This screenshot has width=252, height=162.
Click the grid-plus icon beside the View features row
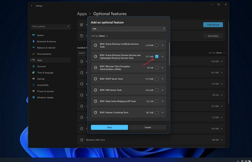pos(82,25)
